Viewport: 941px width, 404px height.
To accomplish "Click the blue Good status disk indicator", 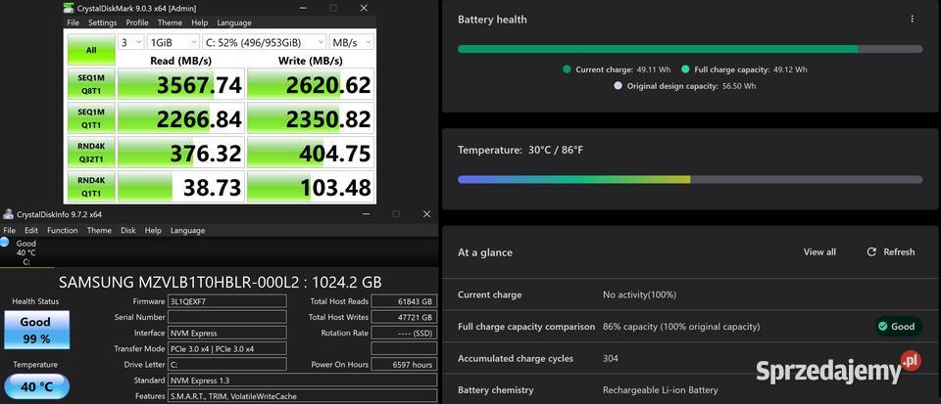I will (5, 242).
